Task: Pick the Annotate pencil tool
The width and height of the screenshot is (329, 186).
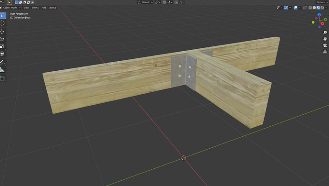Action: click(x=2, y=62)
